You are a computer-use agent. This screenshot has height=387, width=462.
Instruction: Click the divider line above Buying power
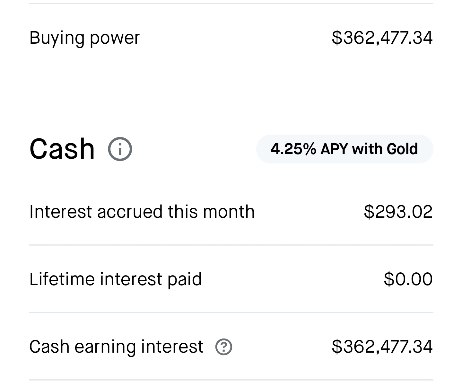click(x=231, y=3)
